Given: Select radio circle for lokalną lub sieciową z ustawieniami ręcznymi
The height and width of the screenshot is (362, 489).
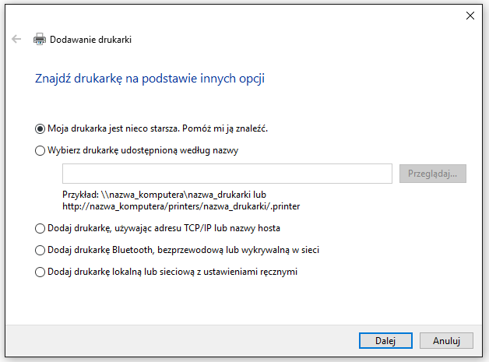Looking at the screenshot, I should 40,272.
